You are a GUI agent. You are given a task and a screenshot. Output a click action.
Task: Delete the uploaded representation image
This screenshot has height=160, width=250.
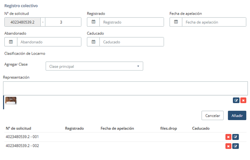(x=243, y=100)
